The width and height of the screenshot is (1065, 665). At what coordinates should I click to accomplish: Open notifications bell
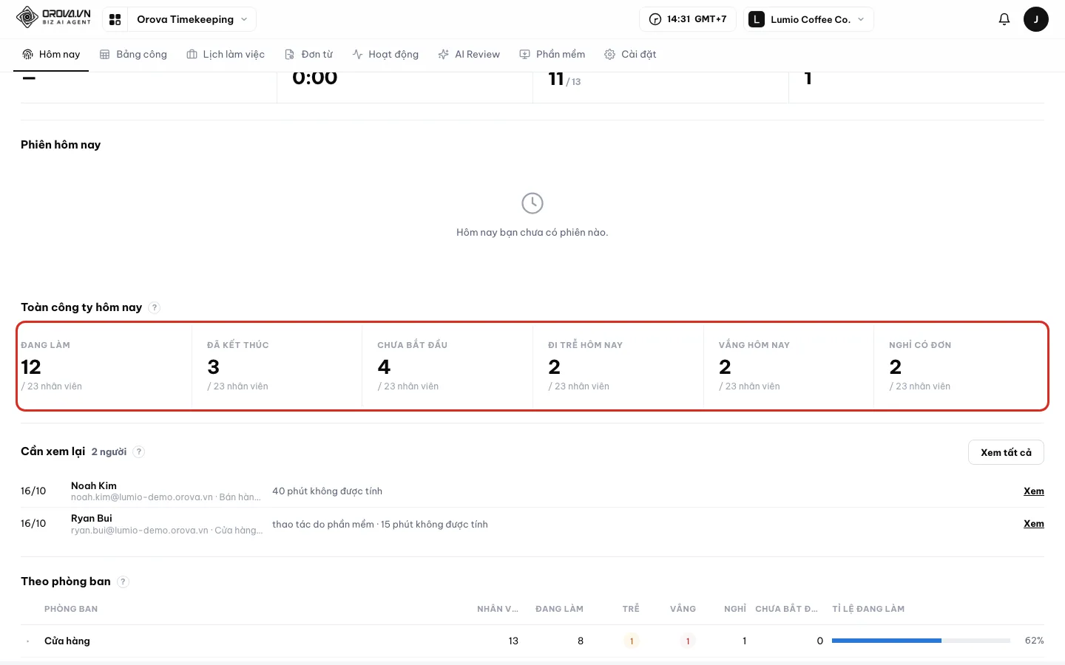click(1004, 19)
